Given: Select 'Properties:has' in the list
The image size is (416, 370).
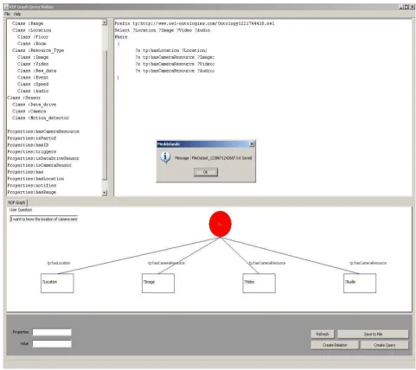Looking at the screenshot, I should [25, 172].
